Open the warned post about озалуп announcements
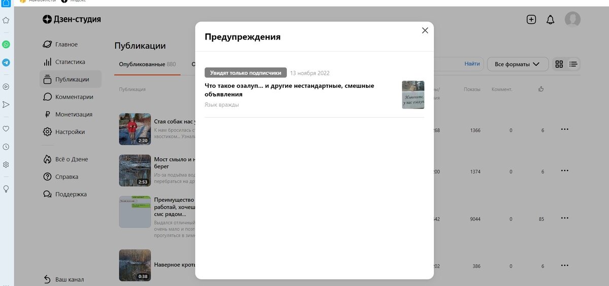This screenshot has width=609, height=286. pos(289,90)
